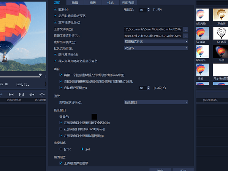Click the audio working folder path field
Image resolution: width=228 pixels, height=171 pixels.
(153, 36)
